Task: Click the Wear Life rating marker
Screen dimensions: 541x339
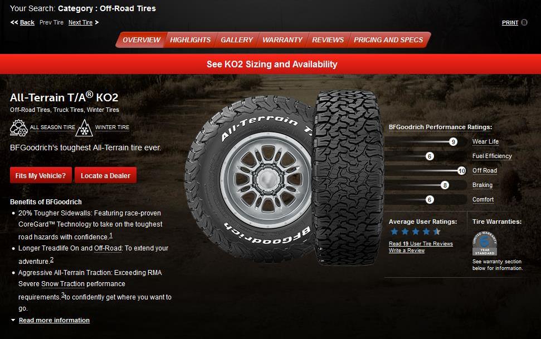Action: coord(454,142)
